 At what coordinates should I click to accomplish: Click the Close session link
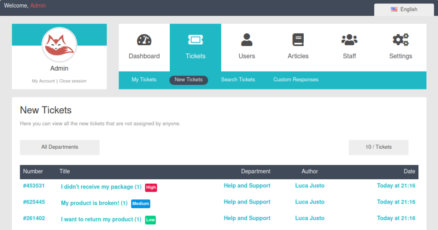[x=73, y=81]
